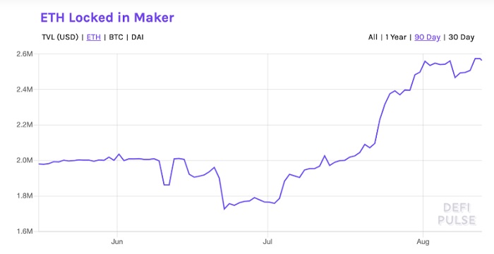This screenshot has height=254, width=494.
Task: Click the 1.6M y-axis label
Action: pos(25,231)
